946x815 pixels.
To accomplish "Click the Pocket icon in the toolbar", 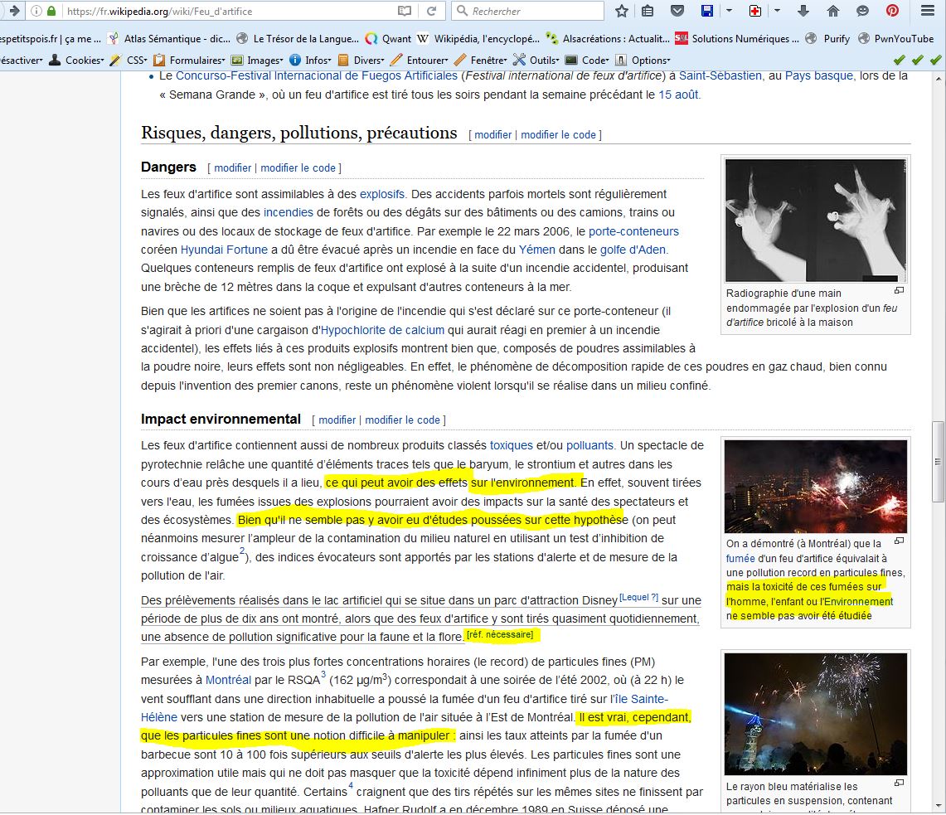I will click(677, 11).
